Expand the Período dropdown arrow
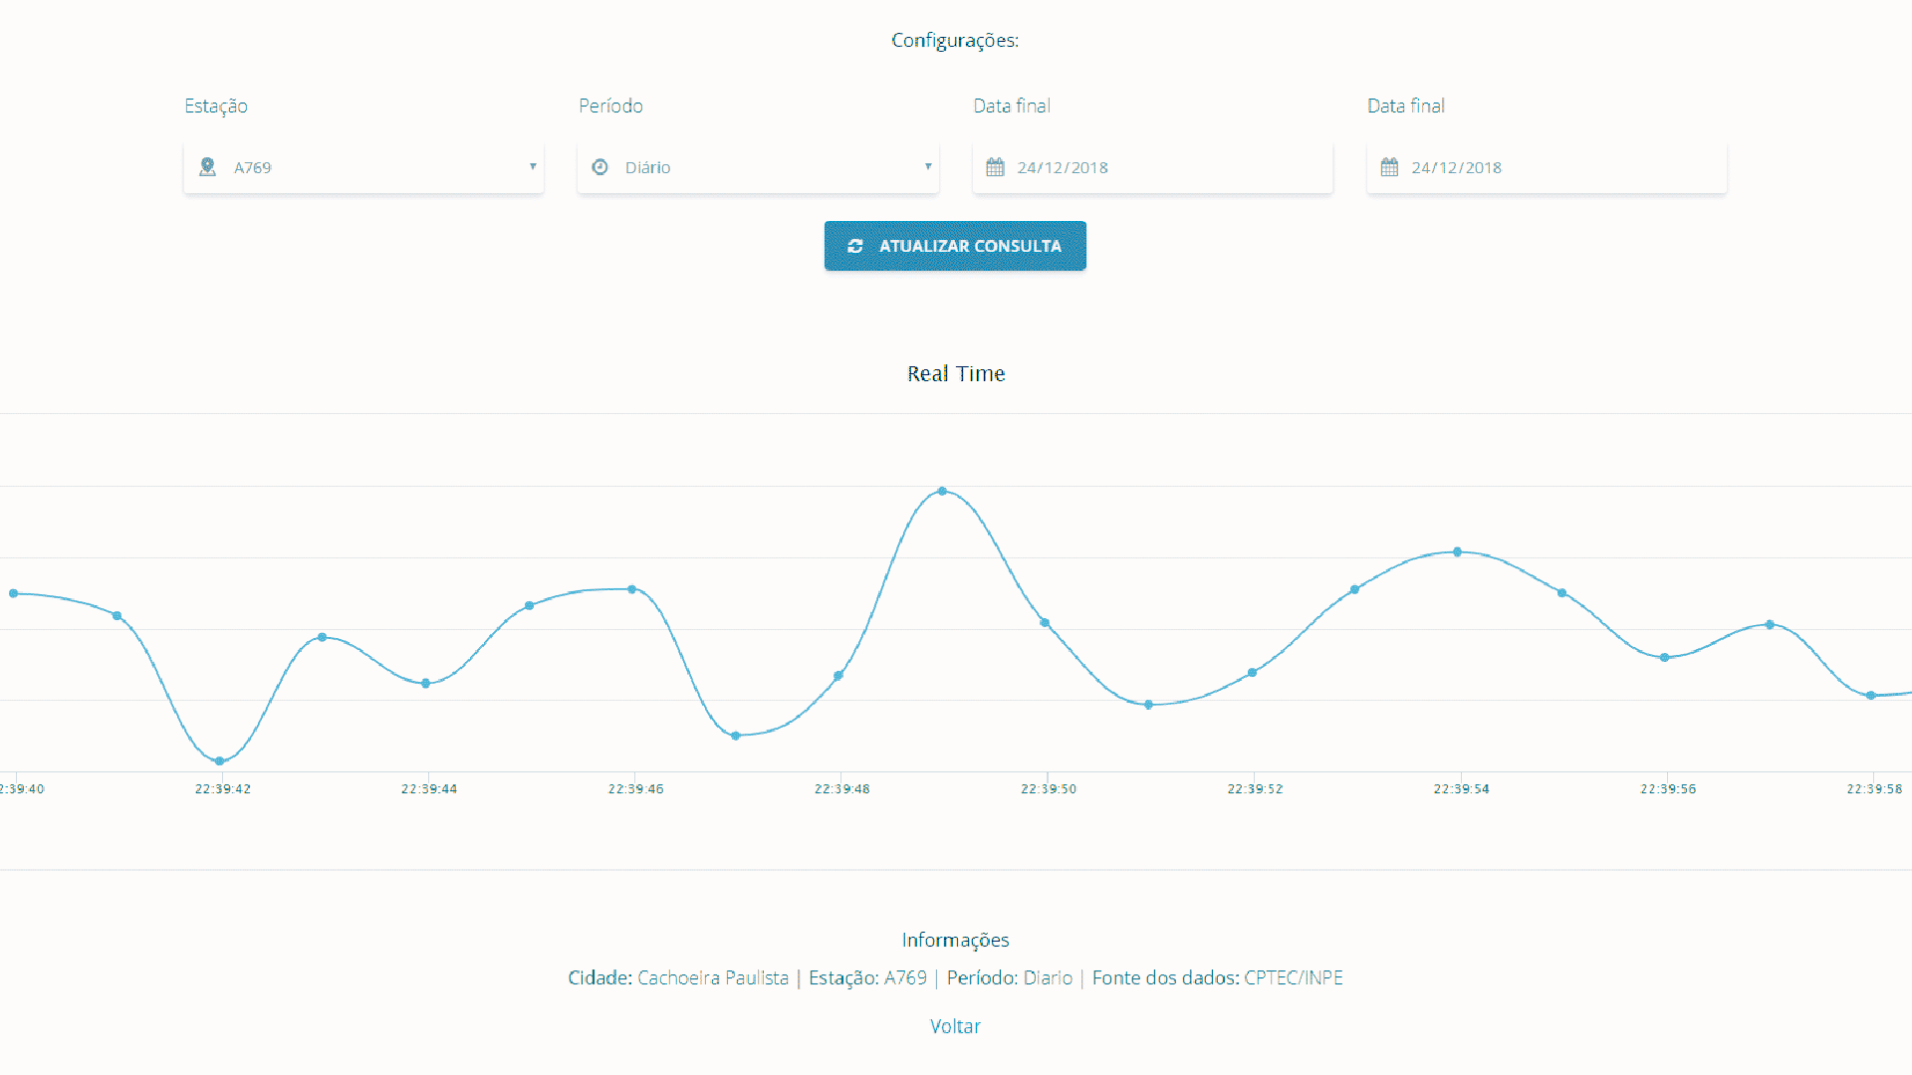Viewport: 1912px width, 1075px height. tap(927, 166)
